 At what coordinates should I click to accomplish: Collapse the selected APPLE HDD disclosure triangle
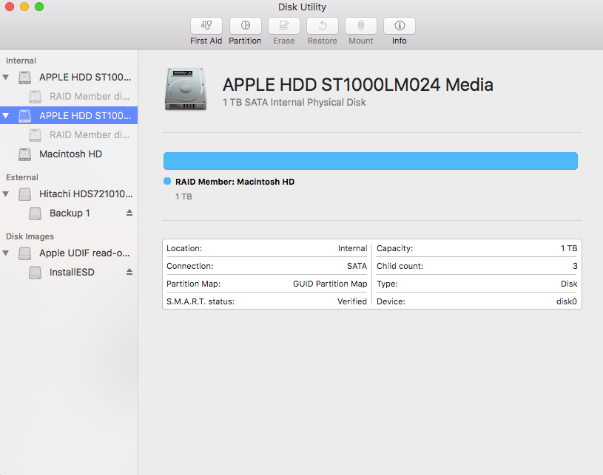(7, 115)
